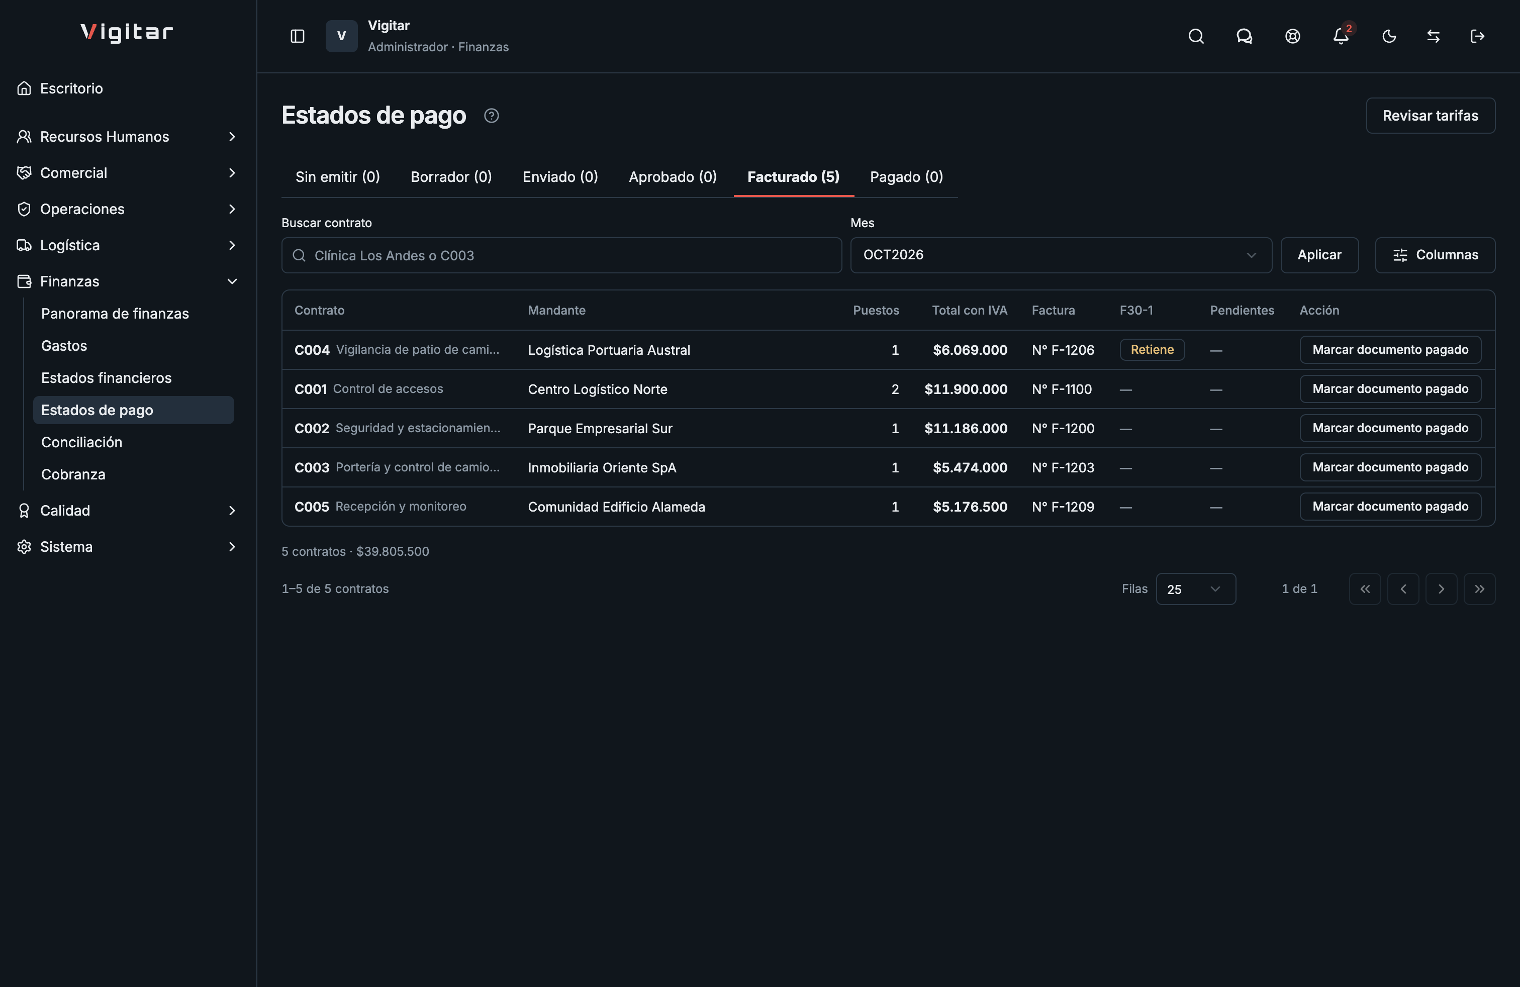Expand the Comercial section

pos(128,173)
